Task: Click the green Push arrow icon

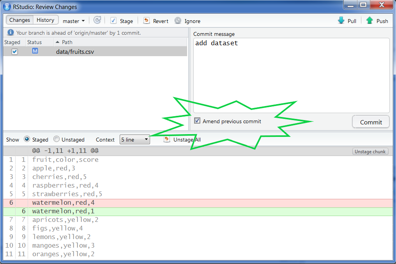Action: 369,21
